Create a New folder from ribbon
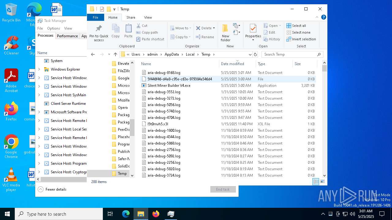The height and width of the screenshot is (220, 392). click(x=225, y=33)
